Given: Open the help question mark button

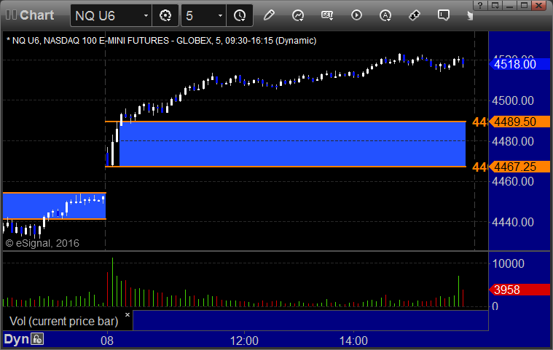Looking at the screenshot, I should click(480, 5).
